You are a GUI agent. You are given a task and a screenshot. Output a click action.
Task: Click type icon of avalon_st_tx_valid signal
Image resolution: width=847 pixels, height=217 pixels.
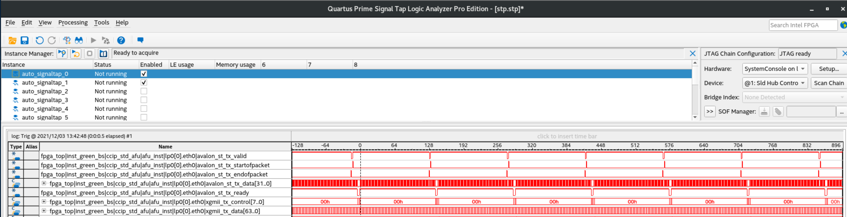[16, 155]
